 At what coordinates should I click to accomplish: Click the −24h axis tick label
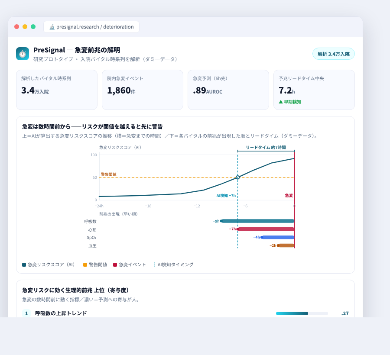(x=99, y=206)
